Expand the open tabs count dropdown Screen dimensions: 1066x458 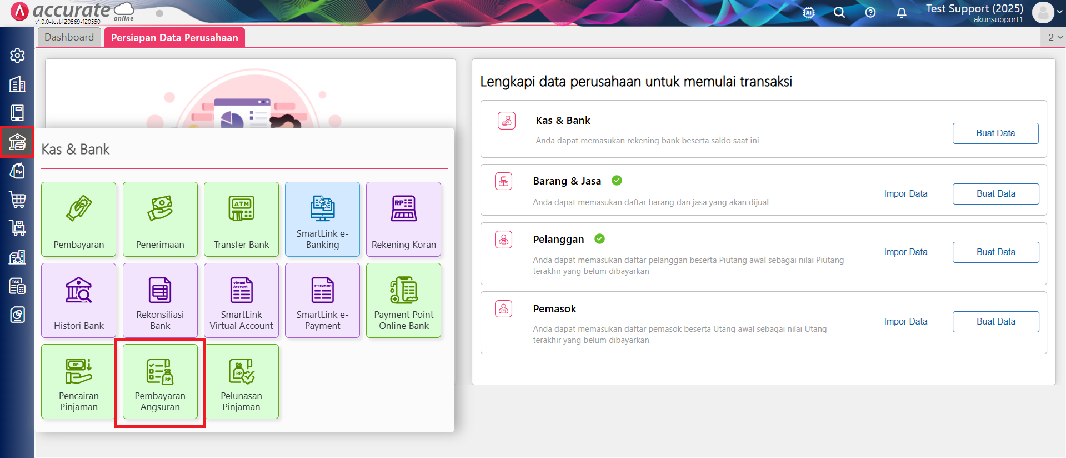[1054, 37]
